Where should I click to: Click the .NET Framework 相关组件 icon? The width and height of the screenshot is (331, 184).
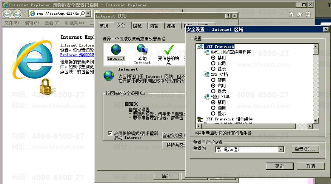pyautogui.click(x=200, y=119)
